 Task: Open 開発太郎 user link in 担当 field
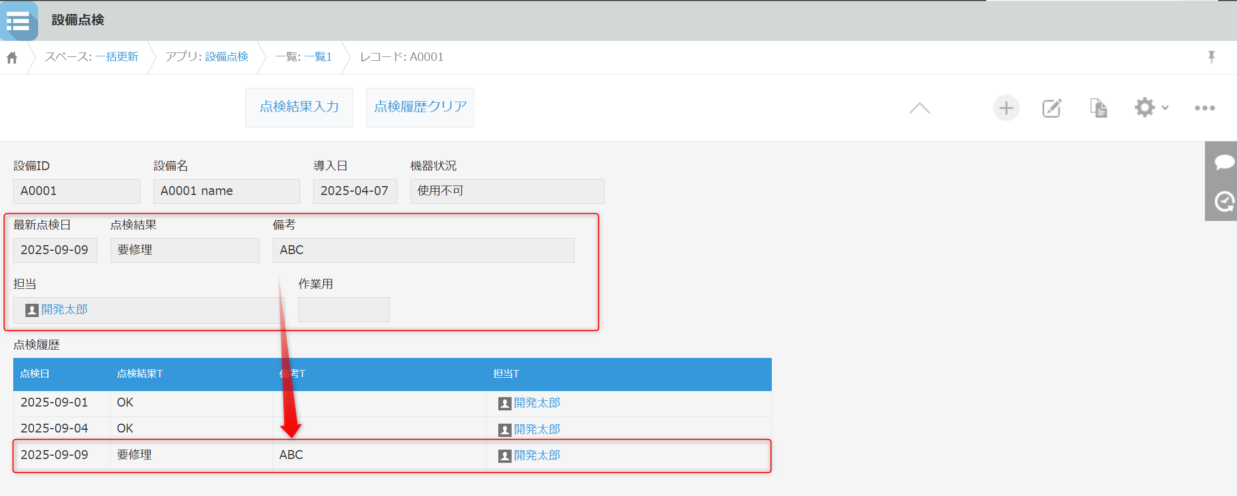(x=64, y=310)
